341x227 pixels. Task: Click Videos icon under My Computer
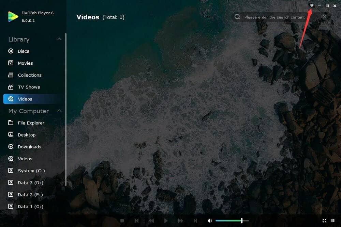coord(11,159)
